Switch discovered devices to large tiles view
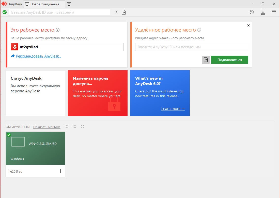 [x=66, y=126]
